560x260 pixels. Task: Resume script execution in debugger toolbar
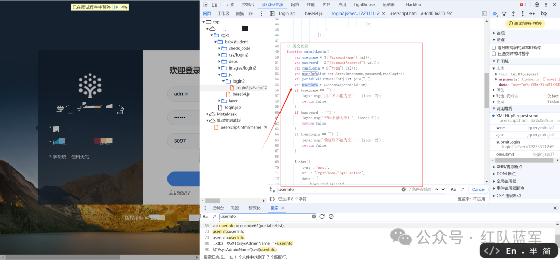tap(496, 14)
